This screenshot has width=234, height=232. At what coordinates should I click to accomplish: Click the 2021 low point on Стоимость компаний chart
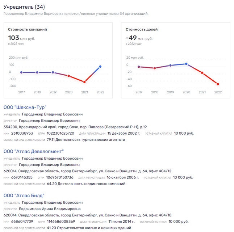tap(84, 82)
